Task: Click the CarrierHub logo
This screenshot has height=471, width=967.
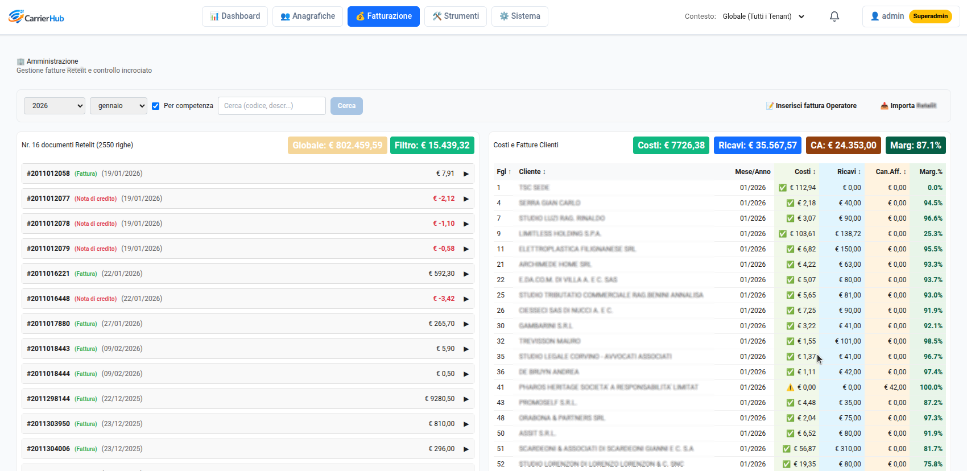Action: (36, 16)
